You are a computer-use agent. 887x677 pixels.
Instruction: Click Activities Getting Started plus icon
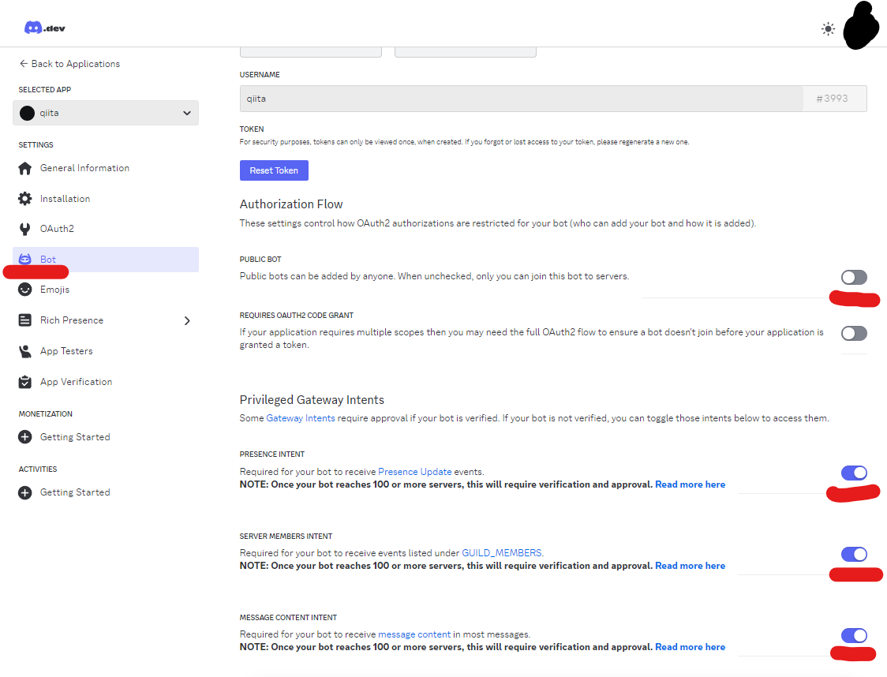[x=25, y=492]
